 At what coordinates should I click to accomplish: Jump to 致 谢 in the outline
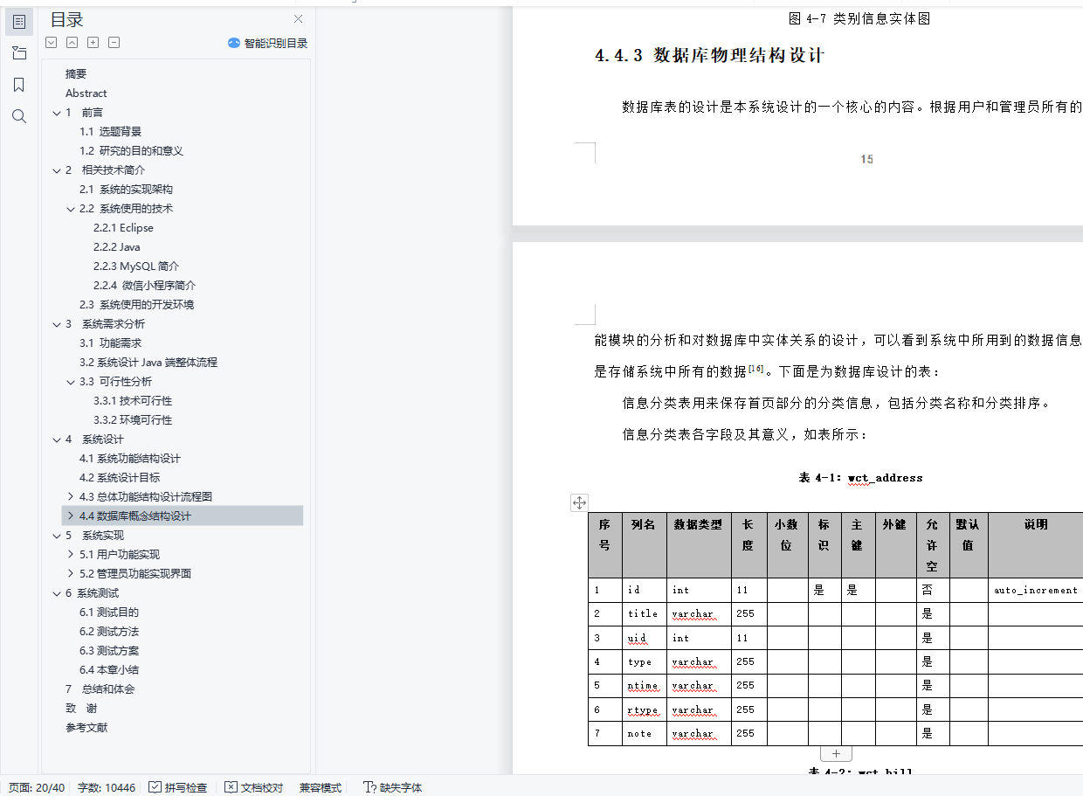coord(81,709)
